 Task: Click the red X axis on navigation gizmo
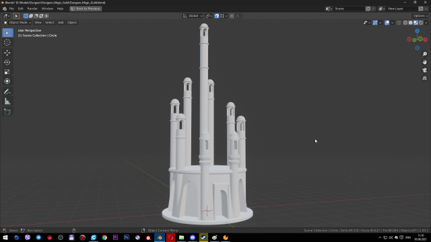(x=426, y=40)
